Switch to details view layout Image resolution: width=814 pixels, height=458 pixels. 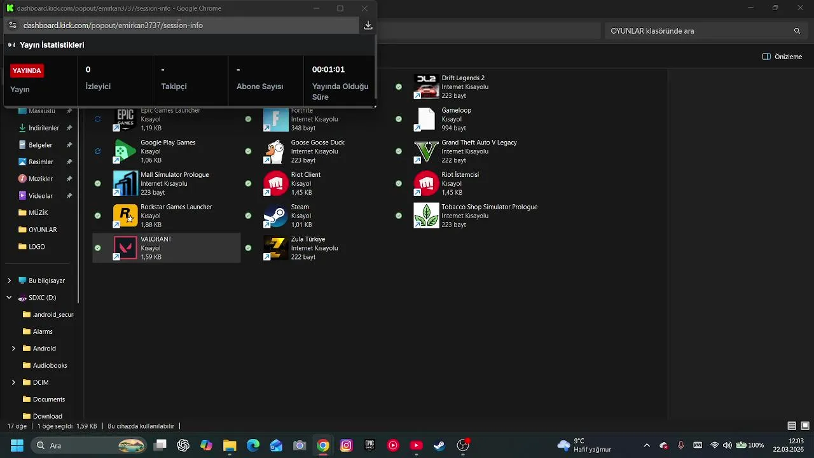(x=792, y=426)
